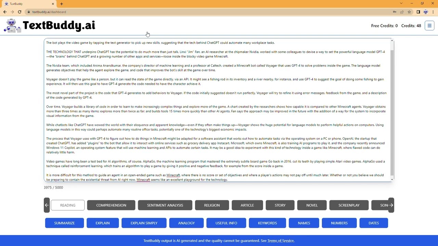Open the Chrome three-dot menu
Viewport: 438px width, 246px height.
point(433,12)
